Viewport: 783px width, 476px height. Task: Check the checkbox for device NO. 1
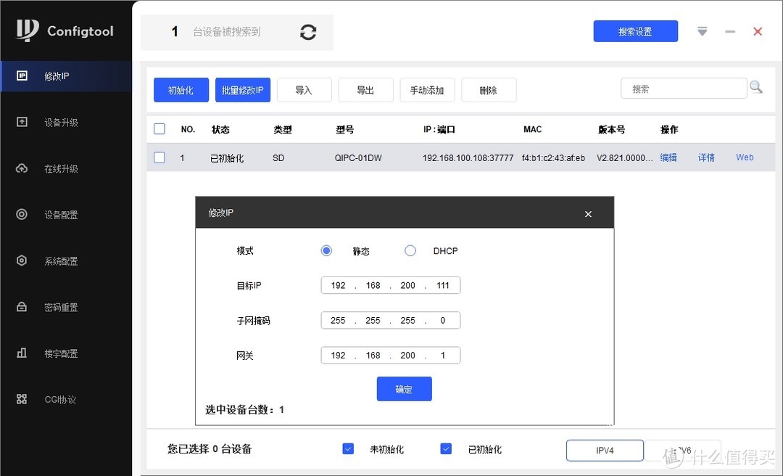[x=159, y=157]
